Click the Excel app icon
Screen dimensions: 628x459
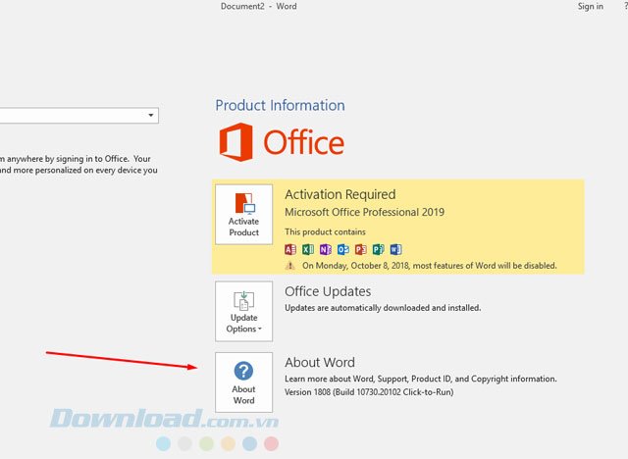(x=308, y=249)
